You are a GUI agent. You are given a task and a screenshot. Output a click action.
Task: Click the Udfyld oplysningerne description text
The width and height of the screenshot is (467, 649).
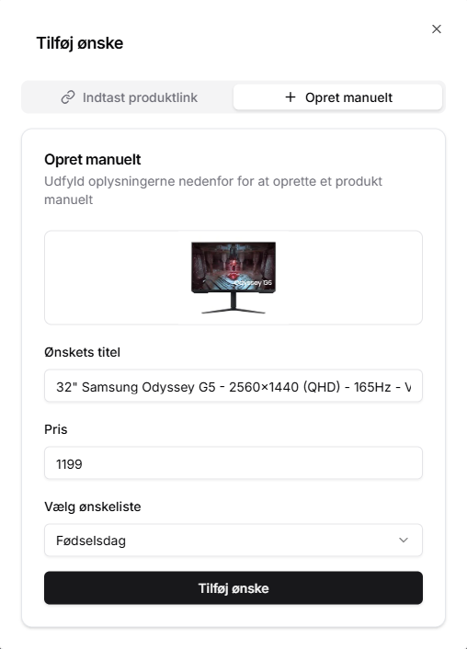pos(213,190)
